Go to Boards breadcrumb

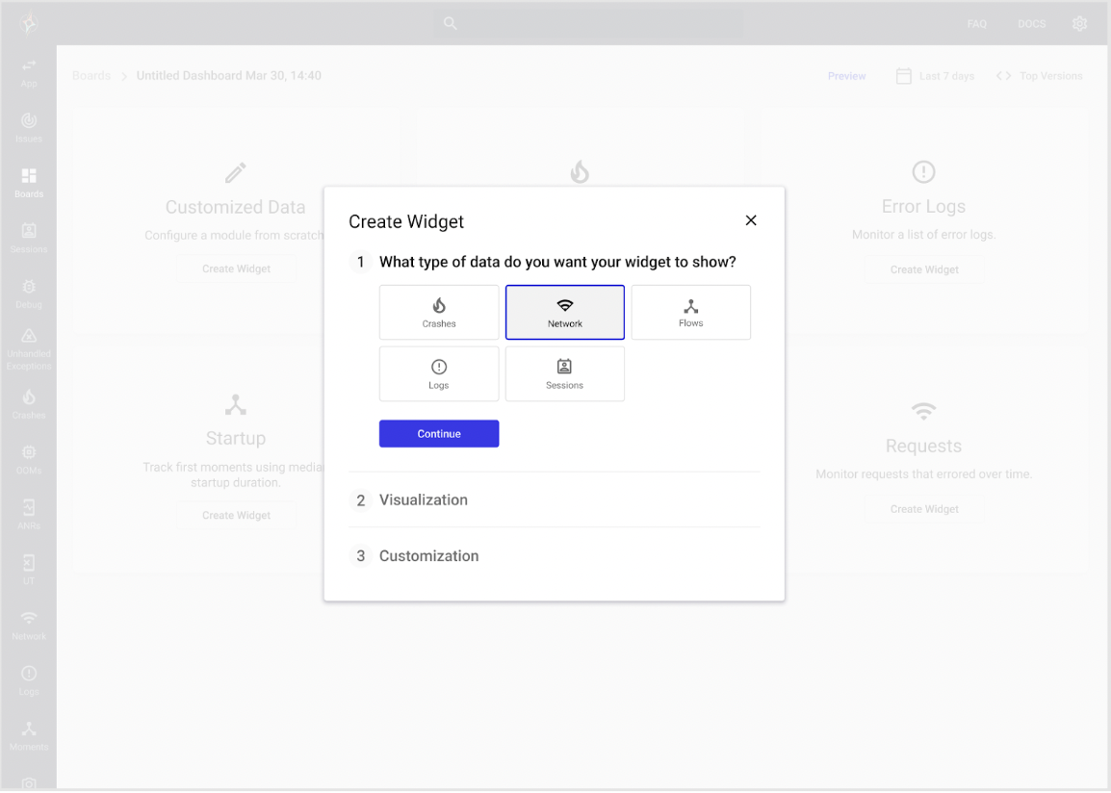[x=91, y=76]
